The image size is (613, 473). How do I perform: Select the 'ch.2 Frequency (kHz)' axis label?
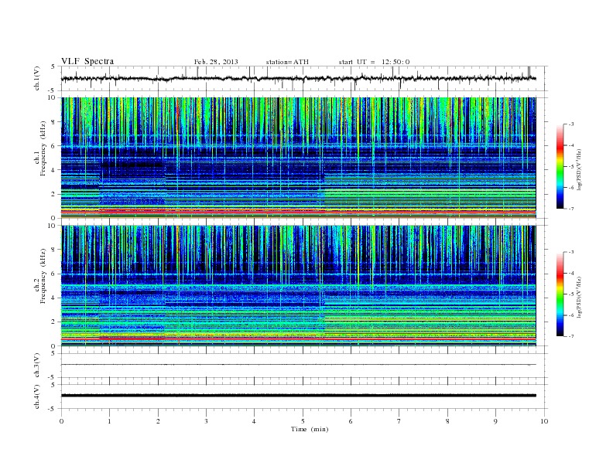coord(40,276)
